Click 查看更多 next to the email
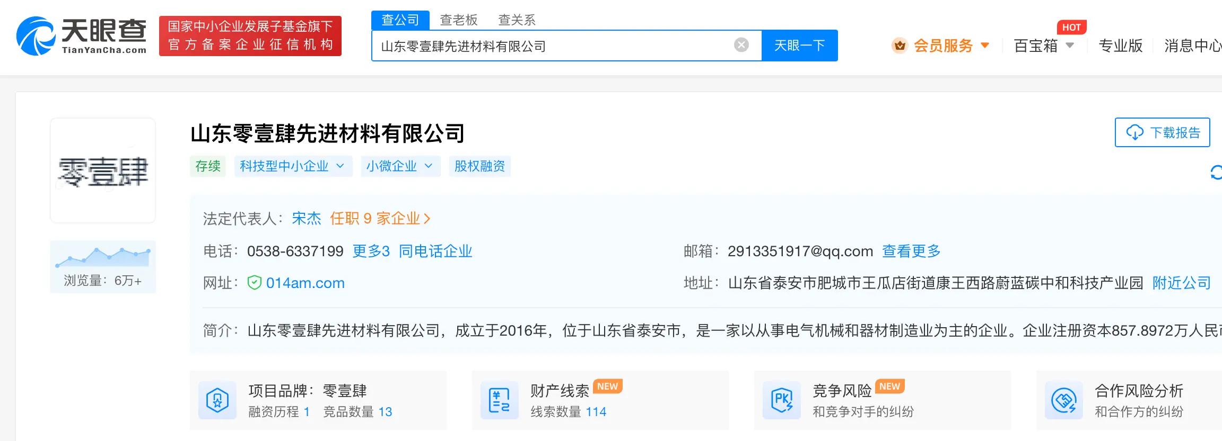Viewport: 1222px width, 441px height. (x=911, y=251)
